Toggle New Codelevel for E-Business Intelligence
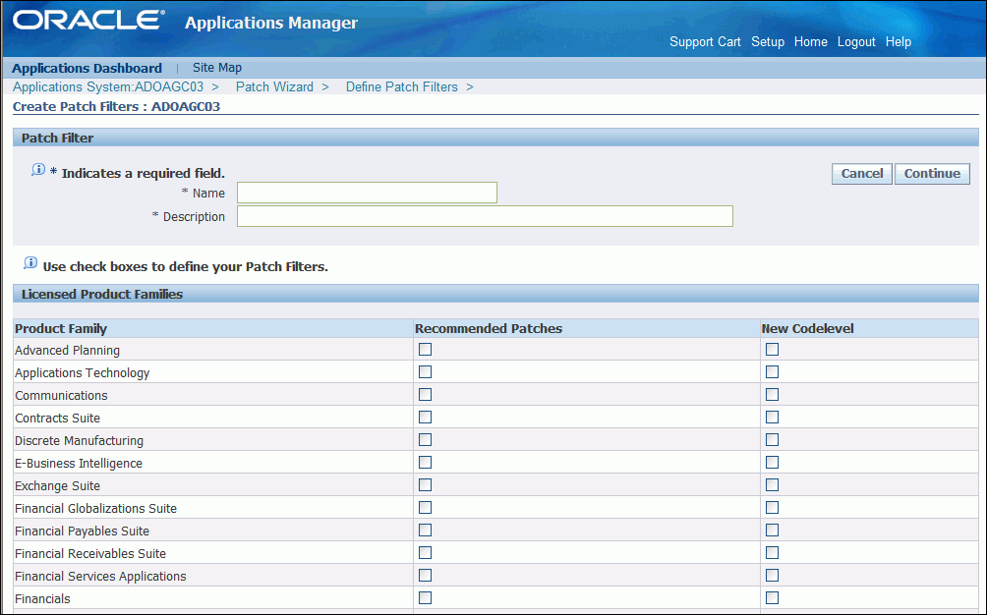Screen dimensions: 987x615 pyautogui.click(x=773, y=463)
